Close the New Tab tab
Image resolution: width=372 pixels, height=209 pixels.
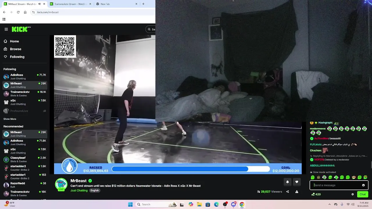click(136, 4)
